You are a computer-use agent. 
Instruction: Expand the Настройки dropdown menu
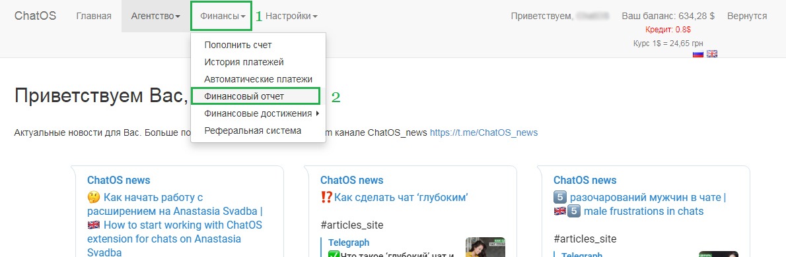[291, 16]
